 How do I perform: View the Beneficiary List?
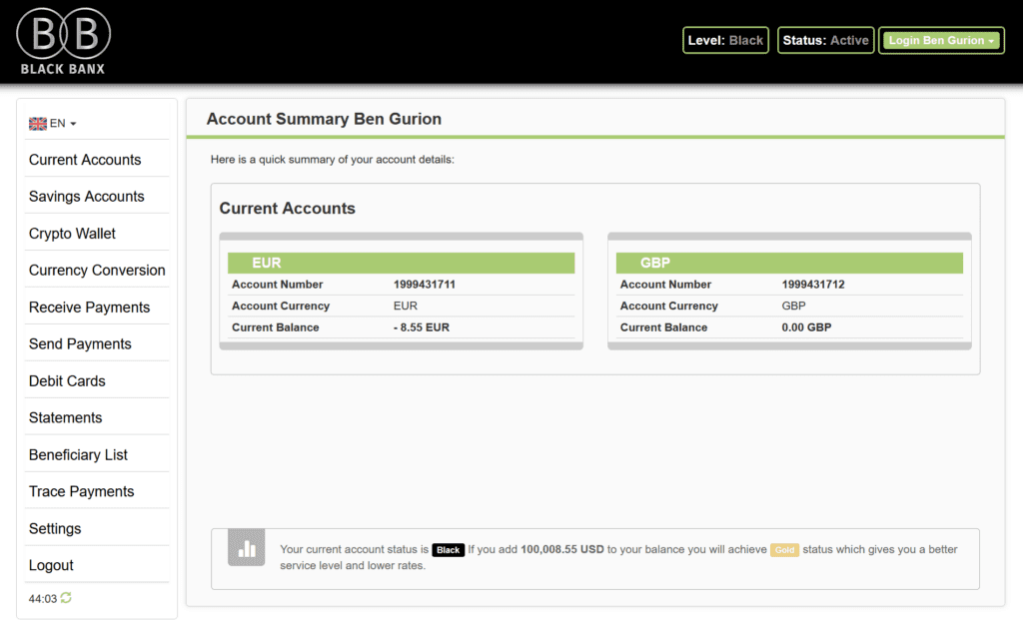pos(78,454)
